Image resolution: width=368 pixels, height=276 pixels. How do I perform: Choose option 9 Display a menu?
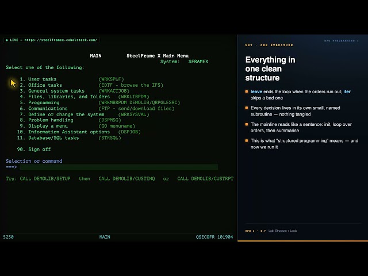click(44, 126)
